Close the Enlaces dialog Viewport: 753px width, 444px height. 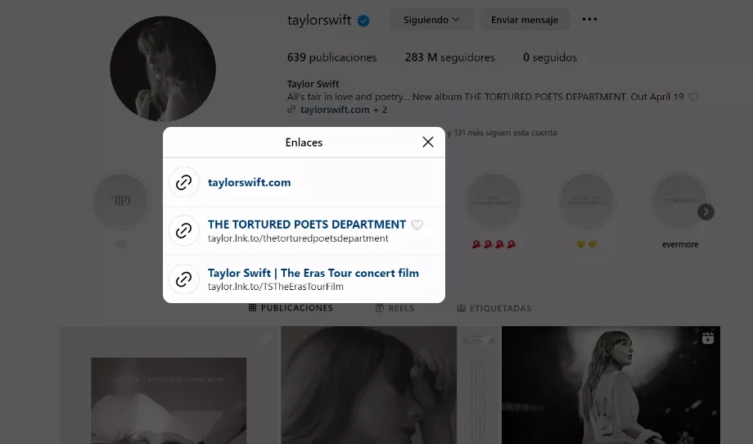[428, 142]
